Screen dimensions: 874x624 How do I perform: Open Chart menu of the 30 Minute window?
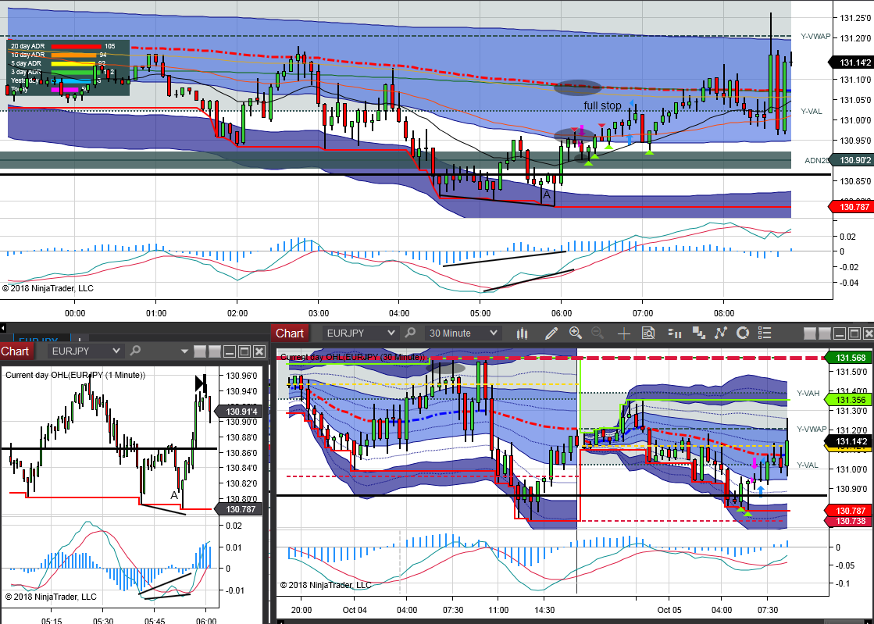pyautogui.click(x=290, y=333)
